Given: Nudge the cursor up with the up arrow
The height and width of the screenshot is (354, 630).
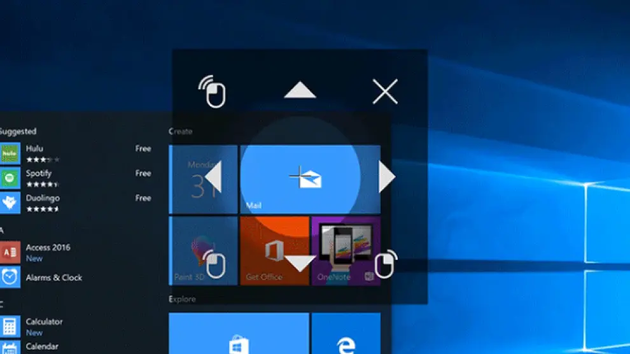Looking at the screenshot, I should point(300,91).
